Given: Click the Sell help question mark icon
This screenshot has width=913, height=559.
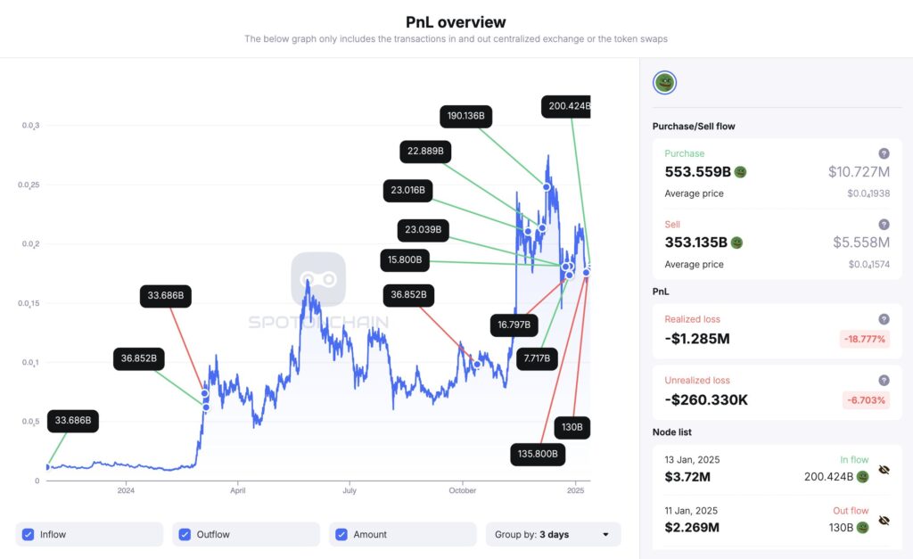Looking at the screenshot, I should [x=884, y=225].
